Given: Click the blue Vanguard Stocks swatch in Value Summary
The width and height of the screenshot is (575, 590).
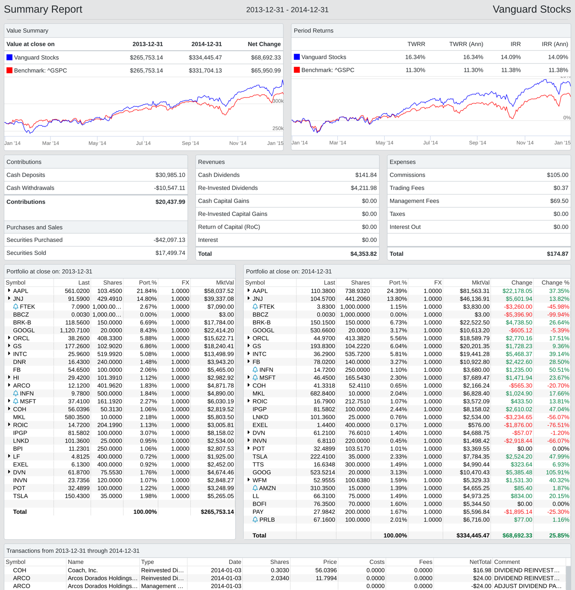Looking at the screenshot, I should coord(9,58).
